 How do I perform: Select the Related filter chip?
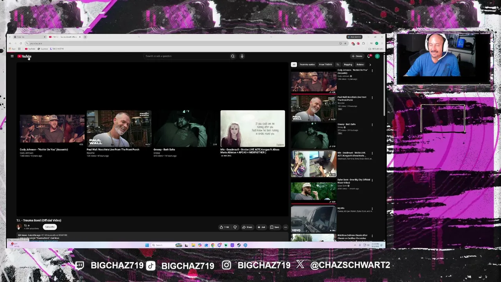click(x=360, y=65)
